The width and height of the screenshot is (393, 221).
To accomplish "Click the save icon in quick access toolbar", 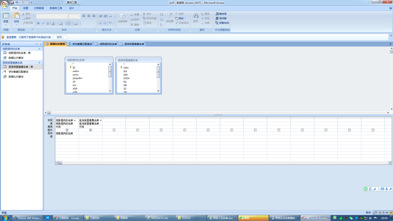I will click(x=12, y=3).
